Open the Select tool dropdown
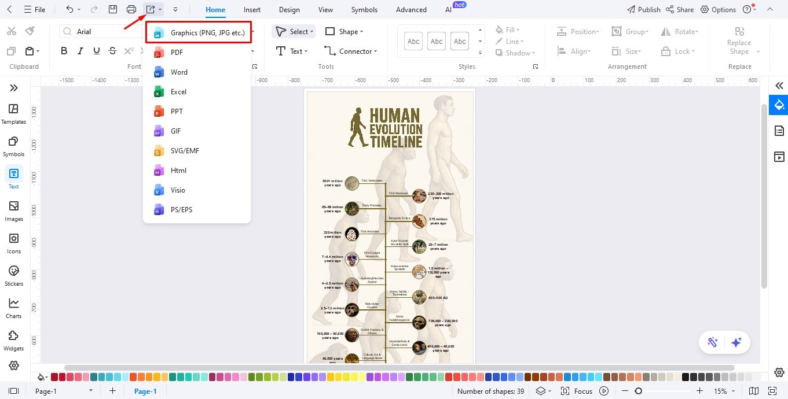788x399 pixels. tap(294, 31)
